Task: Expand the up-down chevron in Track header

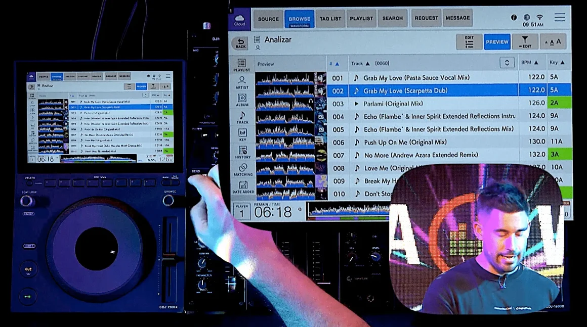Action: (507, 63)
